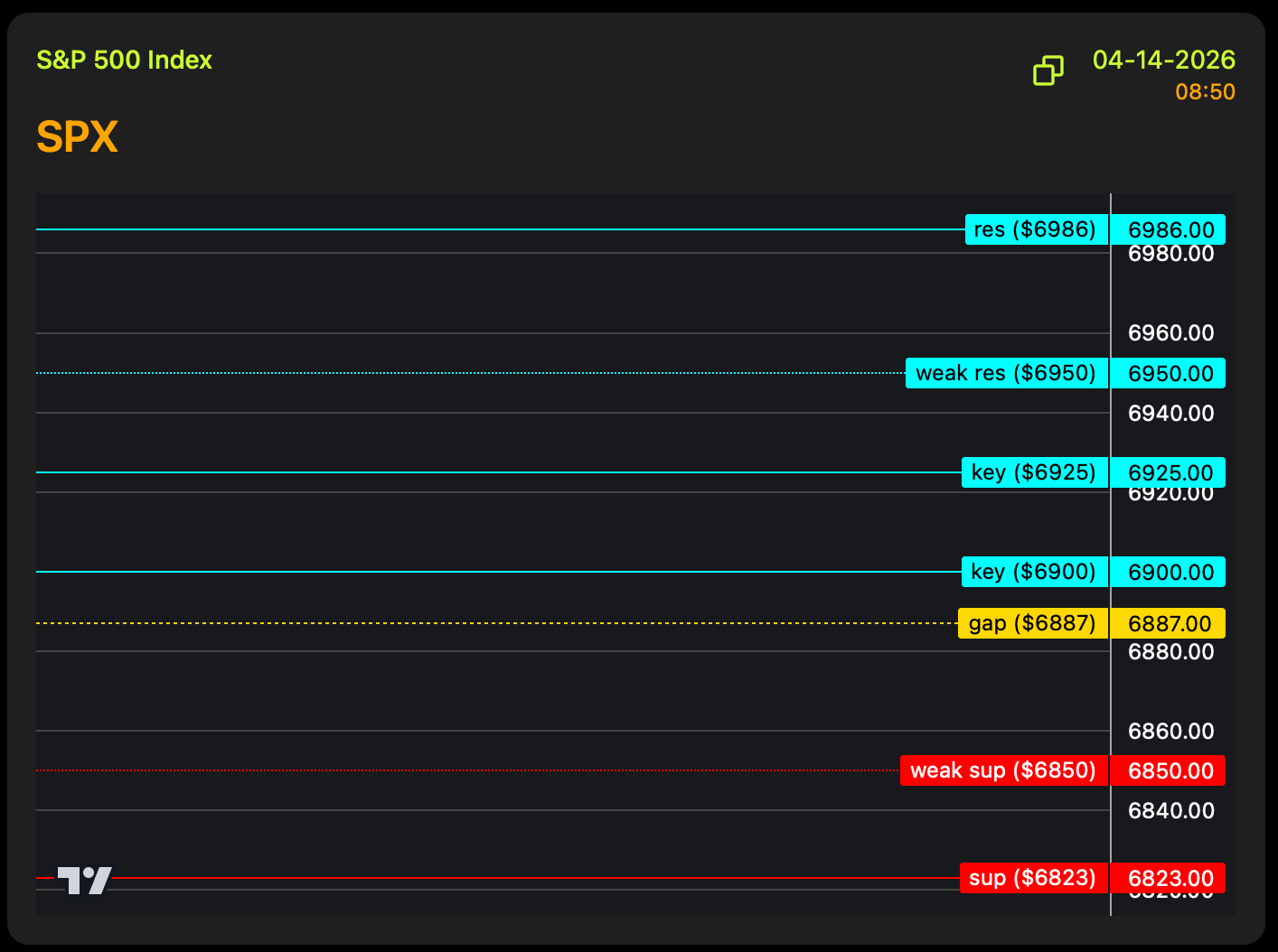Select the 'res ($6986)' line label
Viewport: 1278px width, 952px height.
[1036, 229]
